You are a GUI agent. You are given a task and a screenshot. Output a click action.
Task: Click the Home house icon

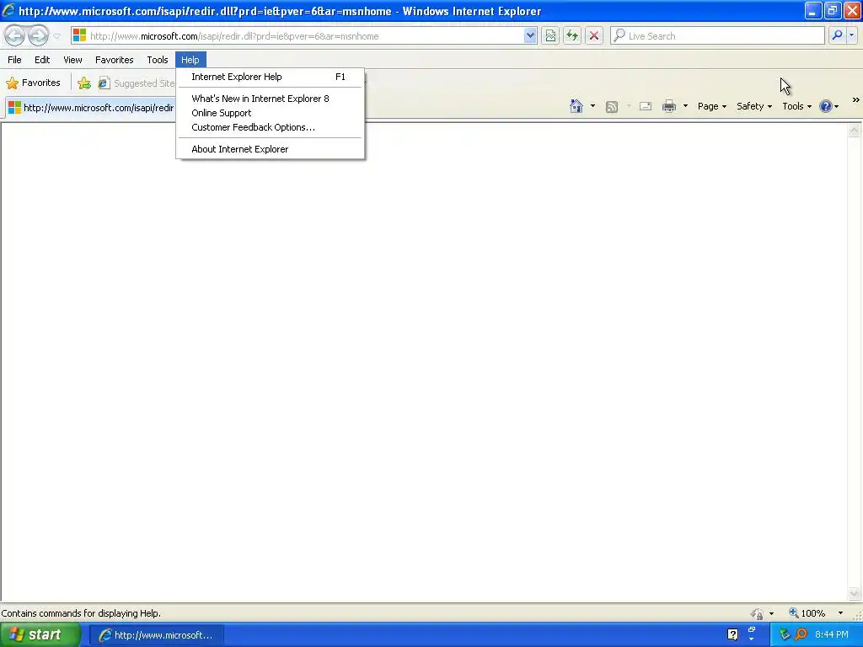576,106
